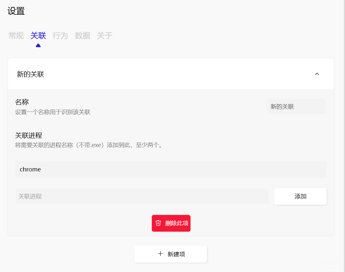345x272 pixels.
Task: Select the chrome process entry
Action: tap(171, 169)
